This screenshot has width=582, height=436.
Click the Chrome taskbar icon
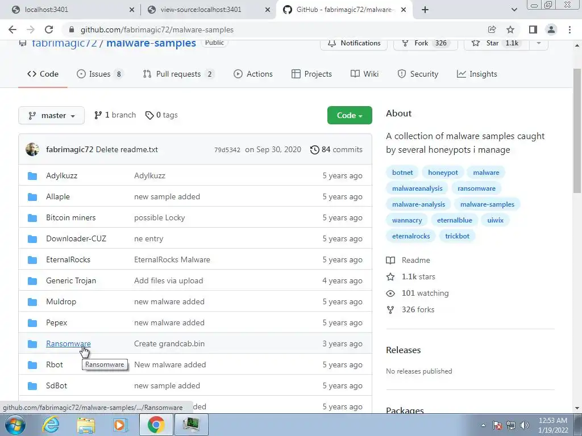[x=156, y=425]
